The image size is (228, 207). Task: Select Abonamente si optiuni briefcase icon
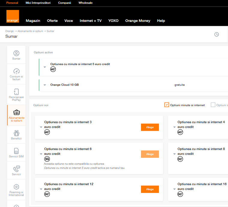click(16, 112)
